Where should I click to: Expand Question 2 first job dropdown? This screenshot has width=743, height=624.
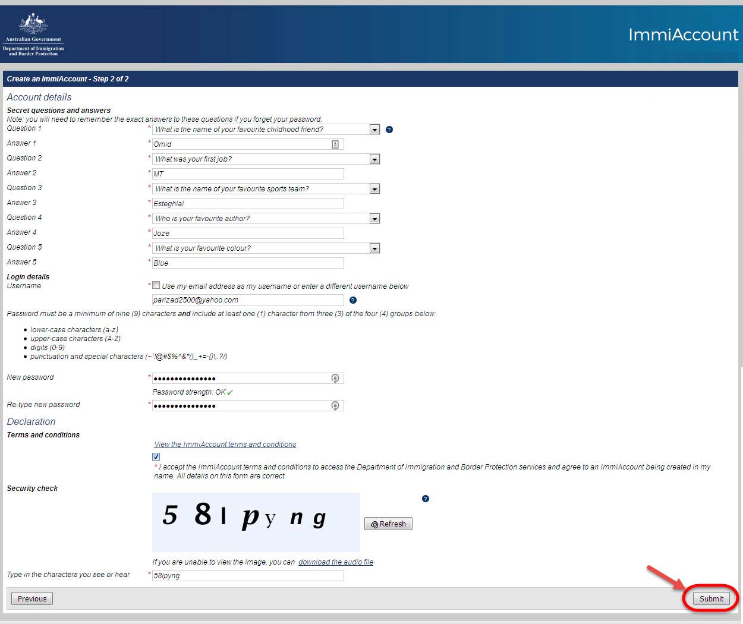pos(374,159)
